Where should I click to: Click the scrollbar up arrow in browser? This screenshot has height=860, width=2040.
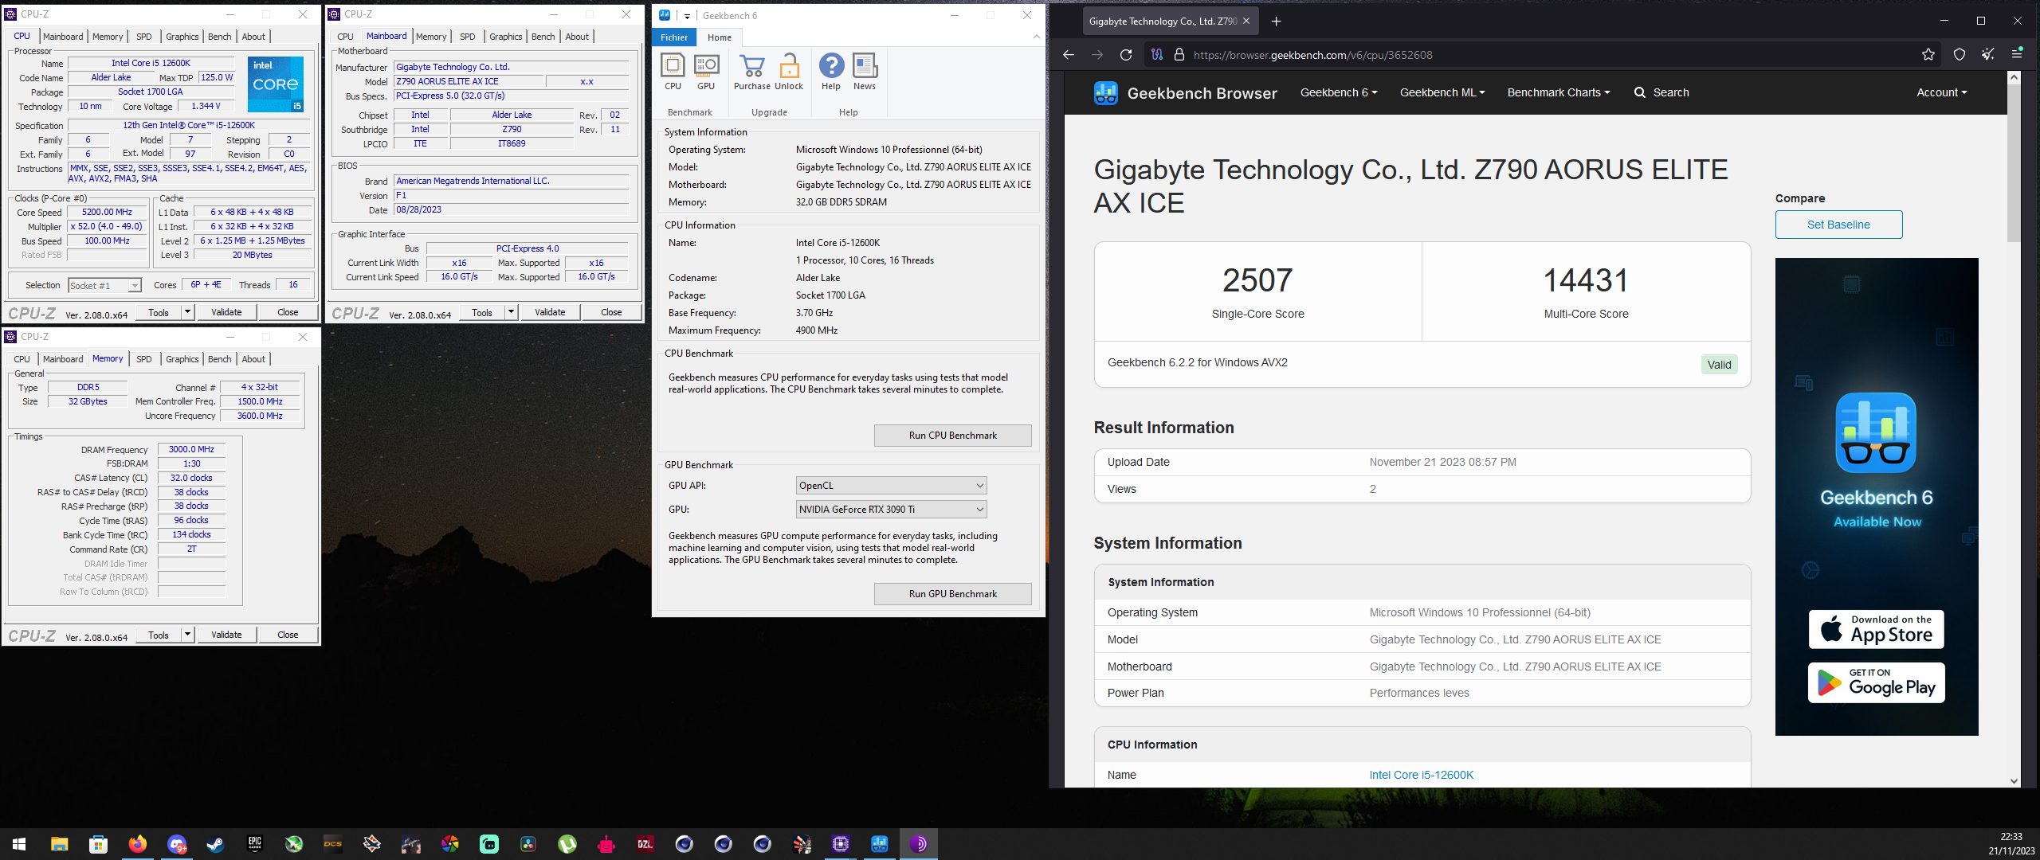[x=2014, y=77]
